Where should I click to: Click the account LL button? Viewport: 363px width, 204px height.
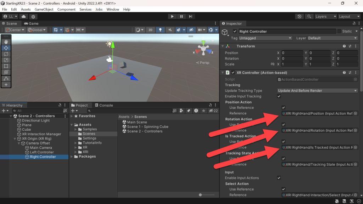point(10,17)
